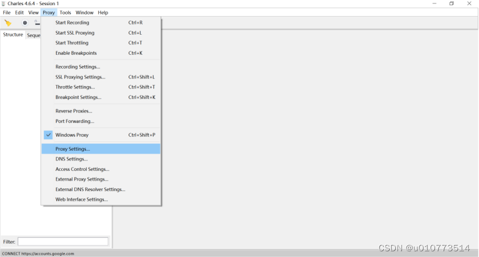479x257 pixels.
Task: Click the Filter input field
Action: click(63, 241)
